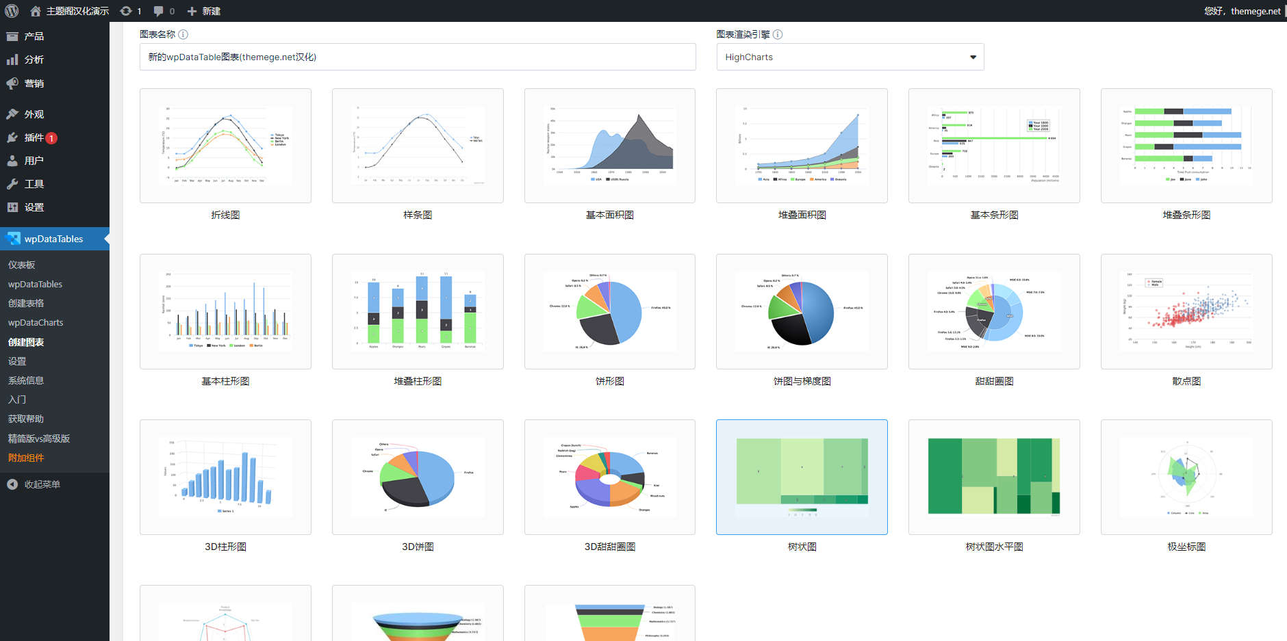Click the 新建 plus item
The height and width of the screenshot is (641, 1287).
[203, 11]
